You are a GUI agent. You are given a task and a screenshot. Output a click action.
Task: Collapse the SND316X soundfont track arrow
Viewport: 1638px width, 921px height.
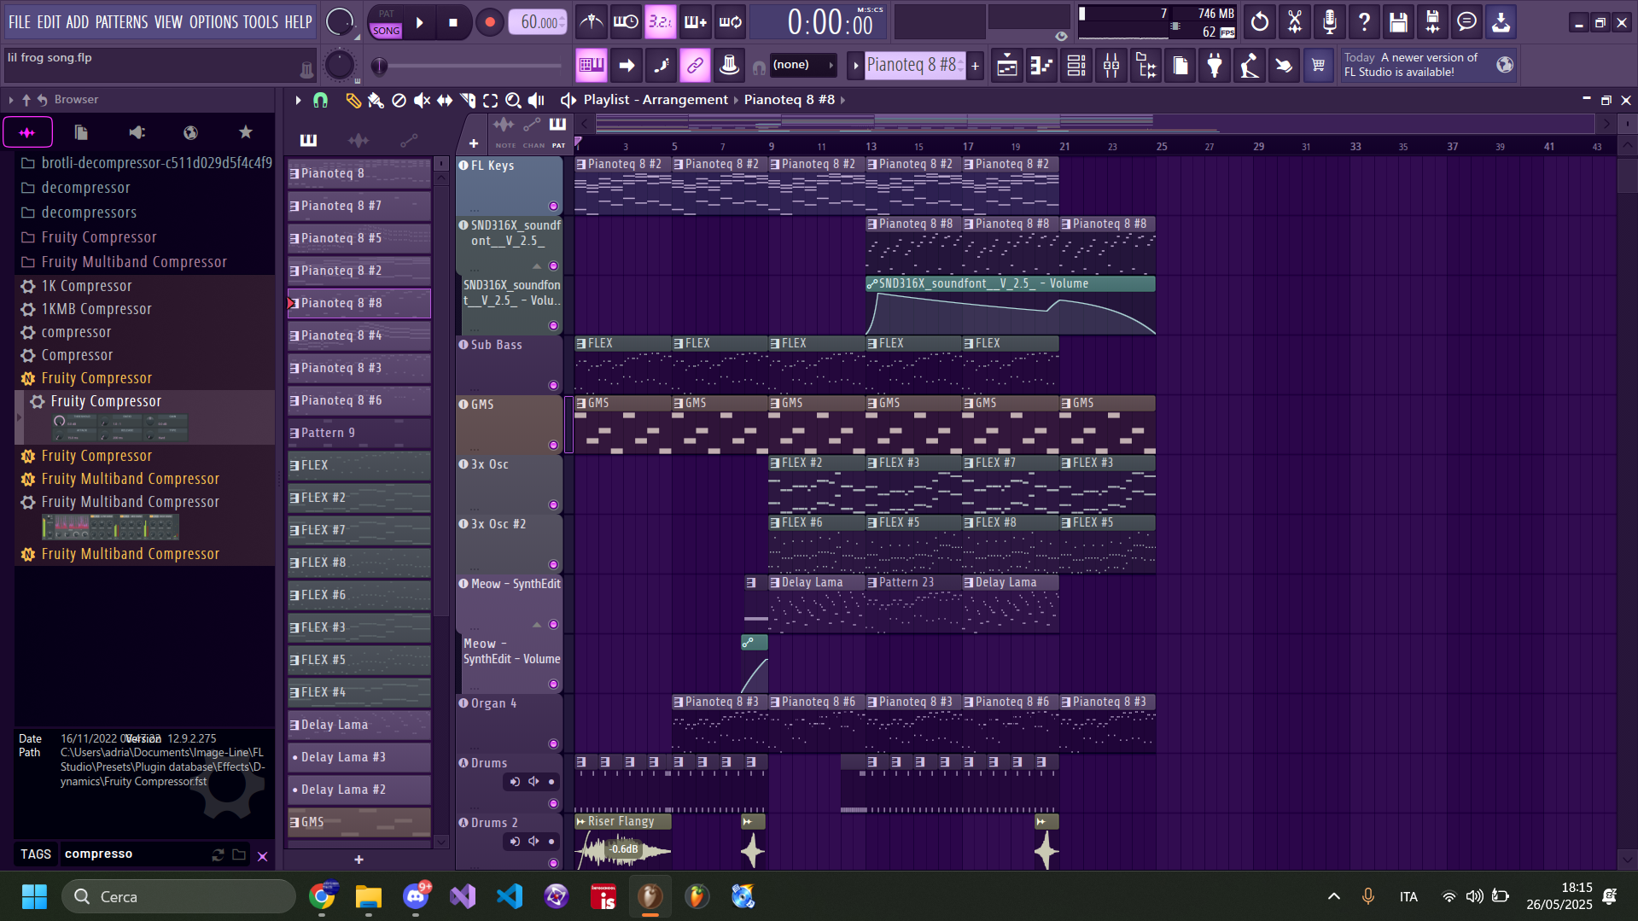537,266
